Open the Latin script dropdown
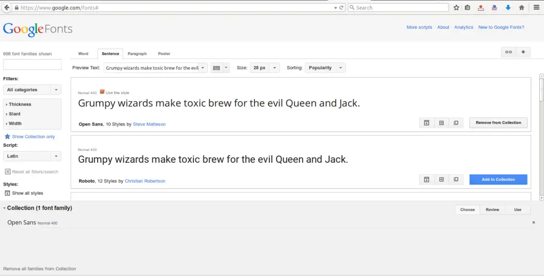This screenshot has width=544, height=276. pos(32,156)
